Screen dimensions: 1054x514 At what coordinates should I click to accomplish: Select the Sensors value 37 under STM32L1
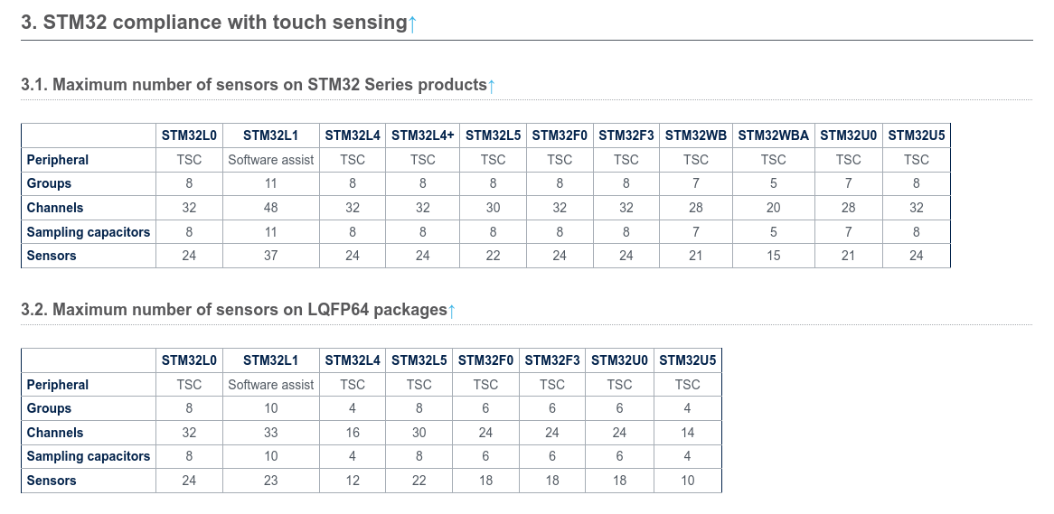[270, 256]
